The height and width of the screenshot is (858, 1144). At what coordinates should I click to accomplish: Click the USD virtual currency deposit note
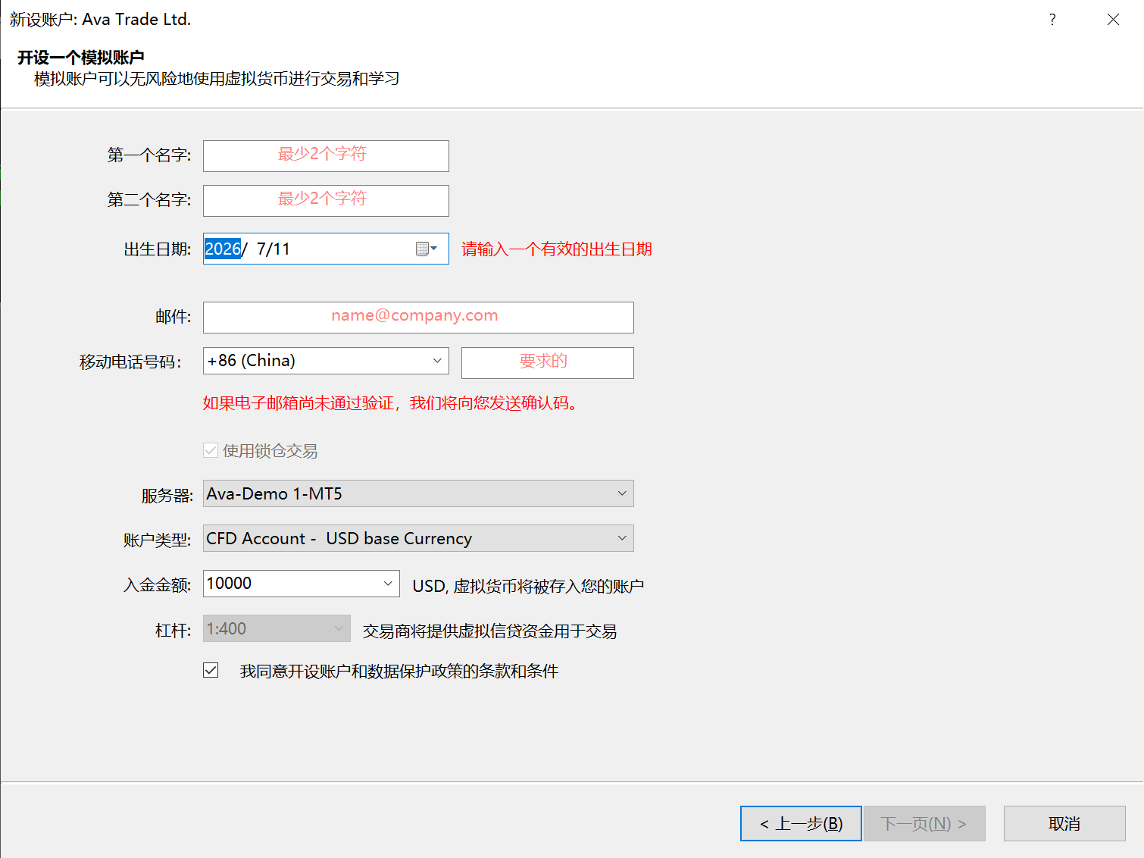(x=528, y=586)
